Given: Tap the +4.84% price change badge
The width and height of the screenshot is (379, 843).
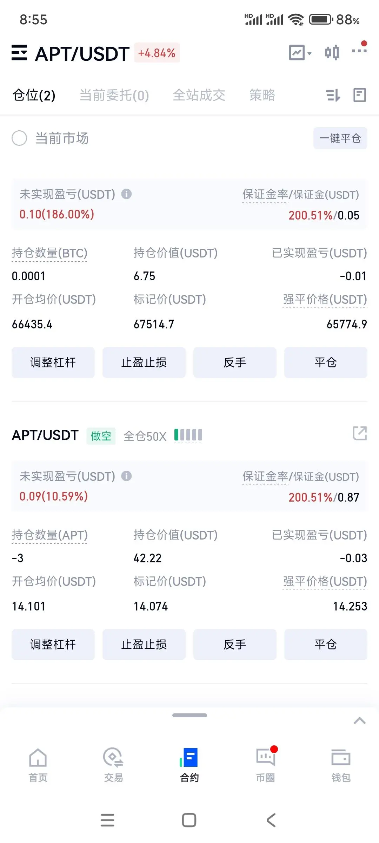Looking at the screenshot, I should (157, 53).
